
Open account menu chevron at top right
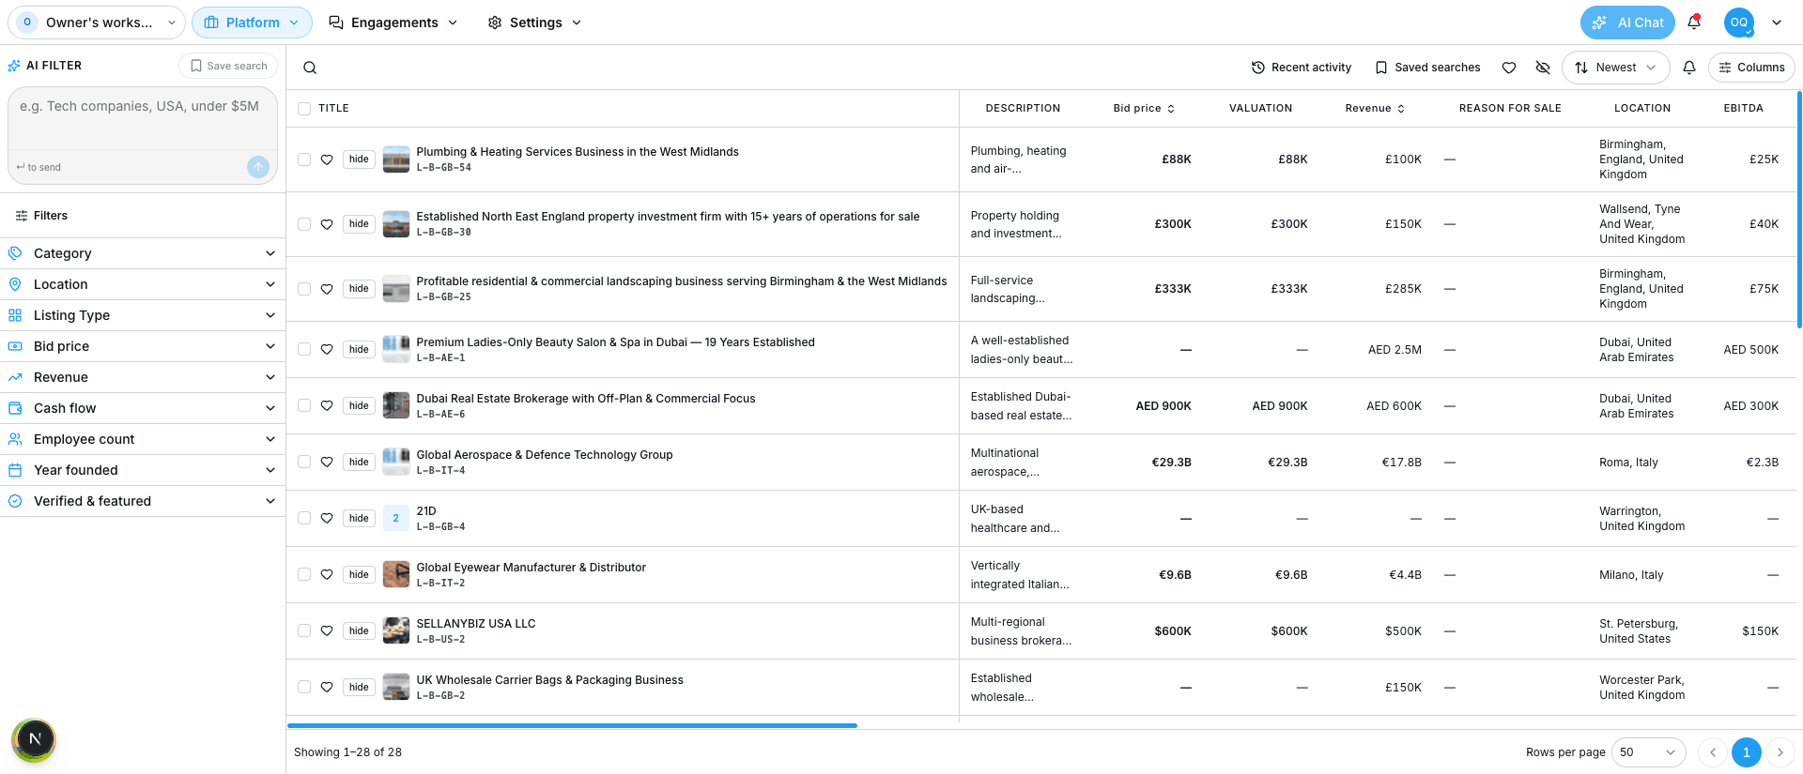point(1777,23)
